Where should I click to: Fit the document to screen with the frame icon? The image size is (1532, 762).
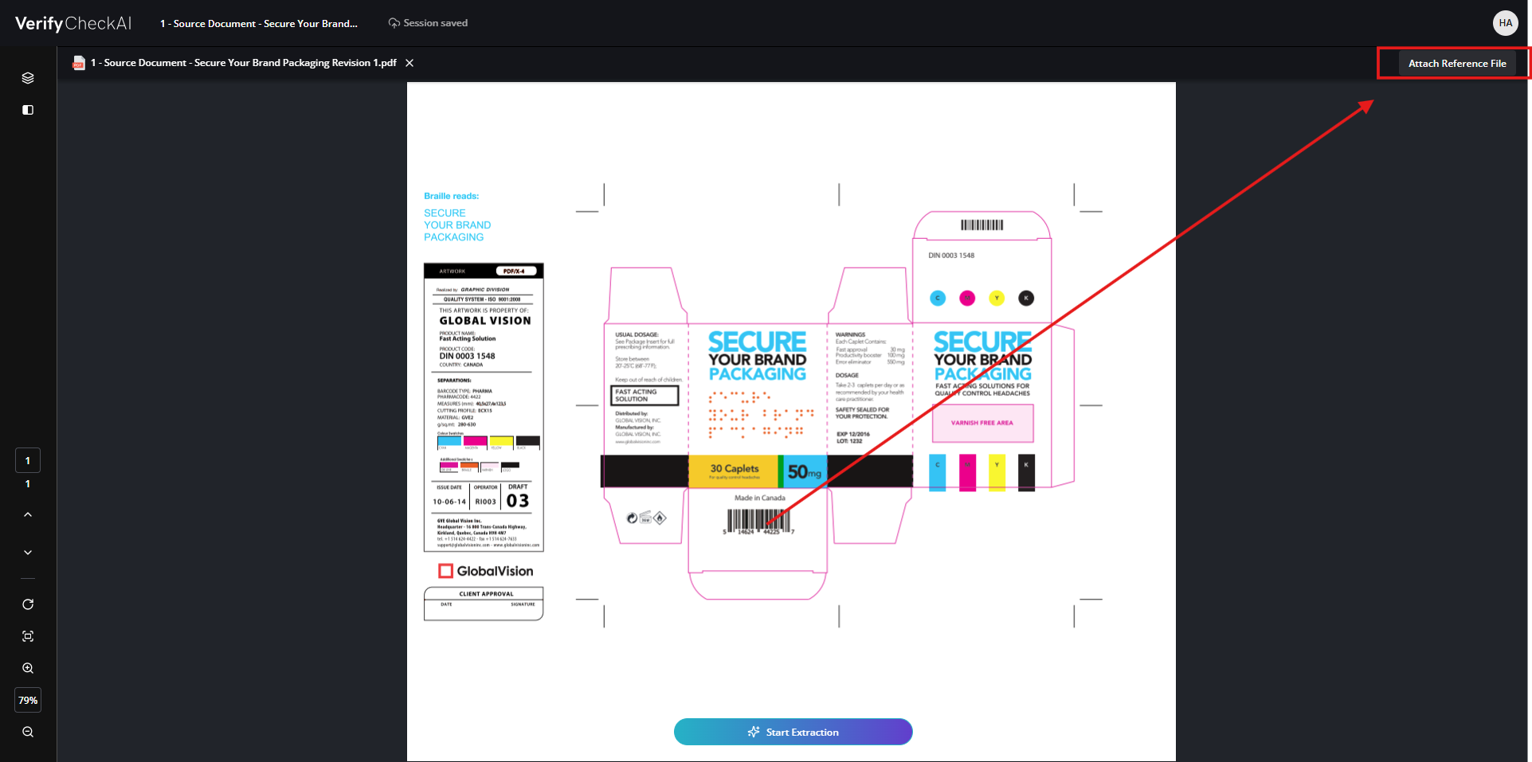pos(28,636)
